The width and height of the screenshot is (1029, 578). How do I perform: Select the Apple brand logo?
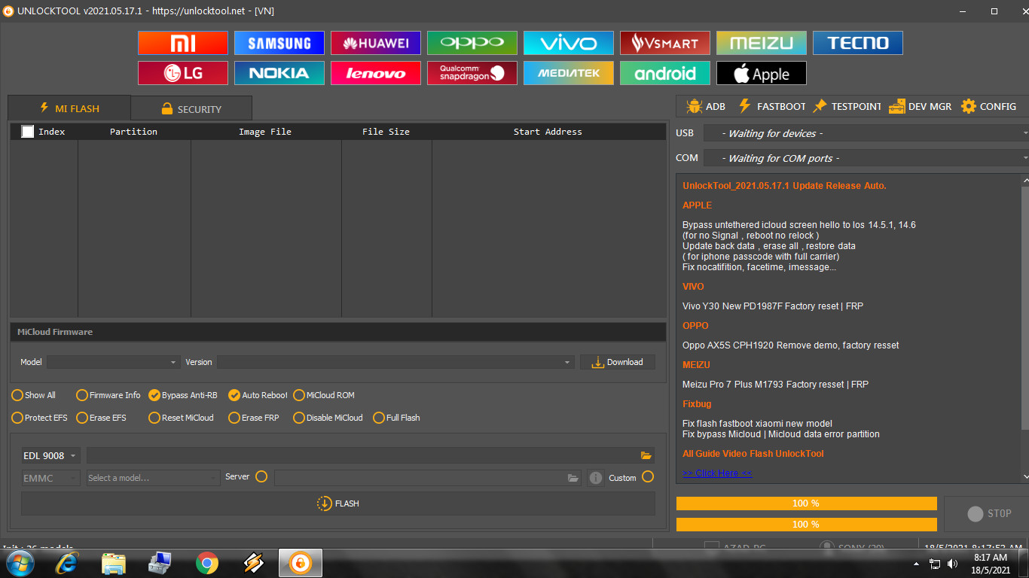click(x=762, y=73)
